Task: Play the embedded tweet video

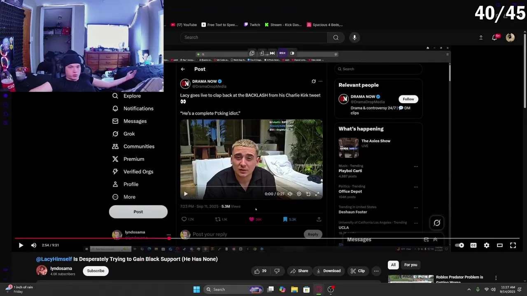Action: pos(186,194)
